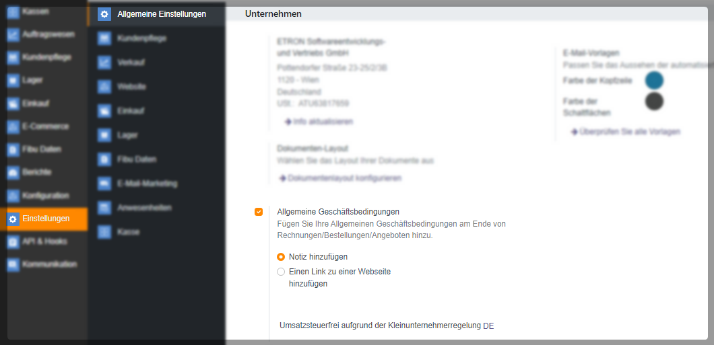This screenshot has height=345, width=714.
Task: Open Auftragswesen module icon
Action: tap(13, 34)
